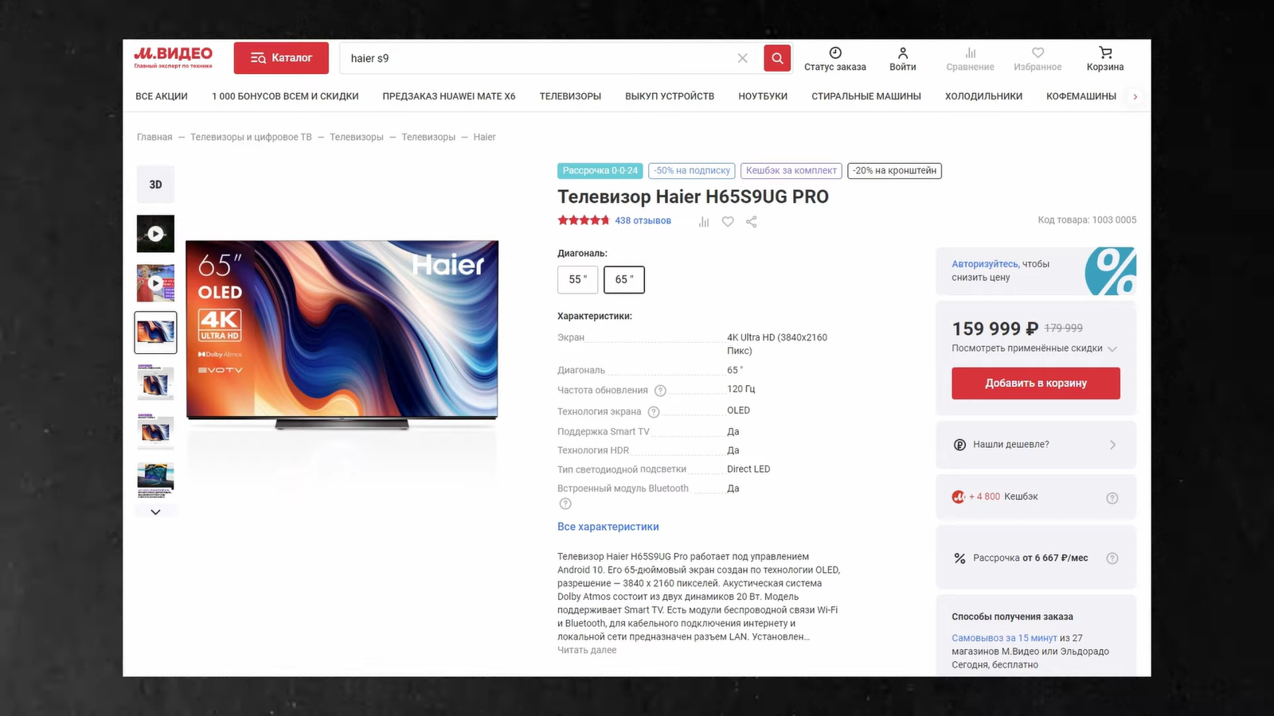Viewport: 1274px width, 716px height.
Task: Open the Корзина cart icon
Action: [1105, 53]
